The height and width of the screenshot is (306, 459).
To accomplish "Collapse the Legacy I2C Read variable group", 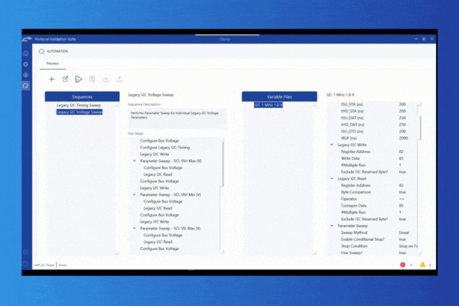I will point(331,178).
